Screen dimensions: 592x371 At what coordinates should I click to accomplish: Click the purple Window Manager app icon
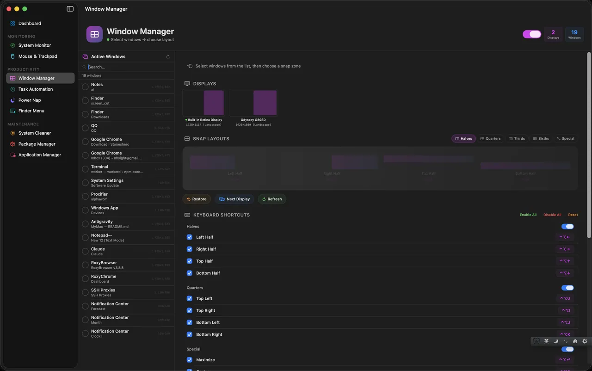tap(94, 34)
